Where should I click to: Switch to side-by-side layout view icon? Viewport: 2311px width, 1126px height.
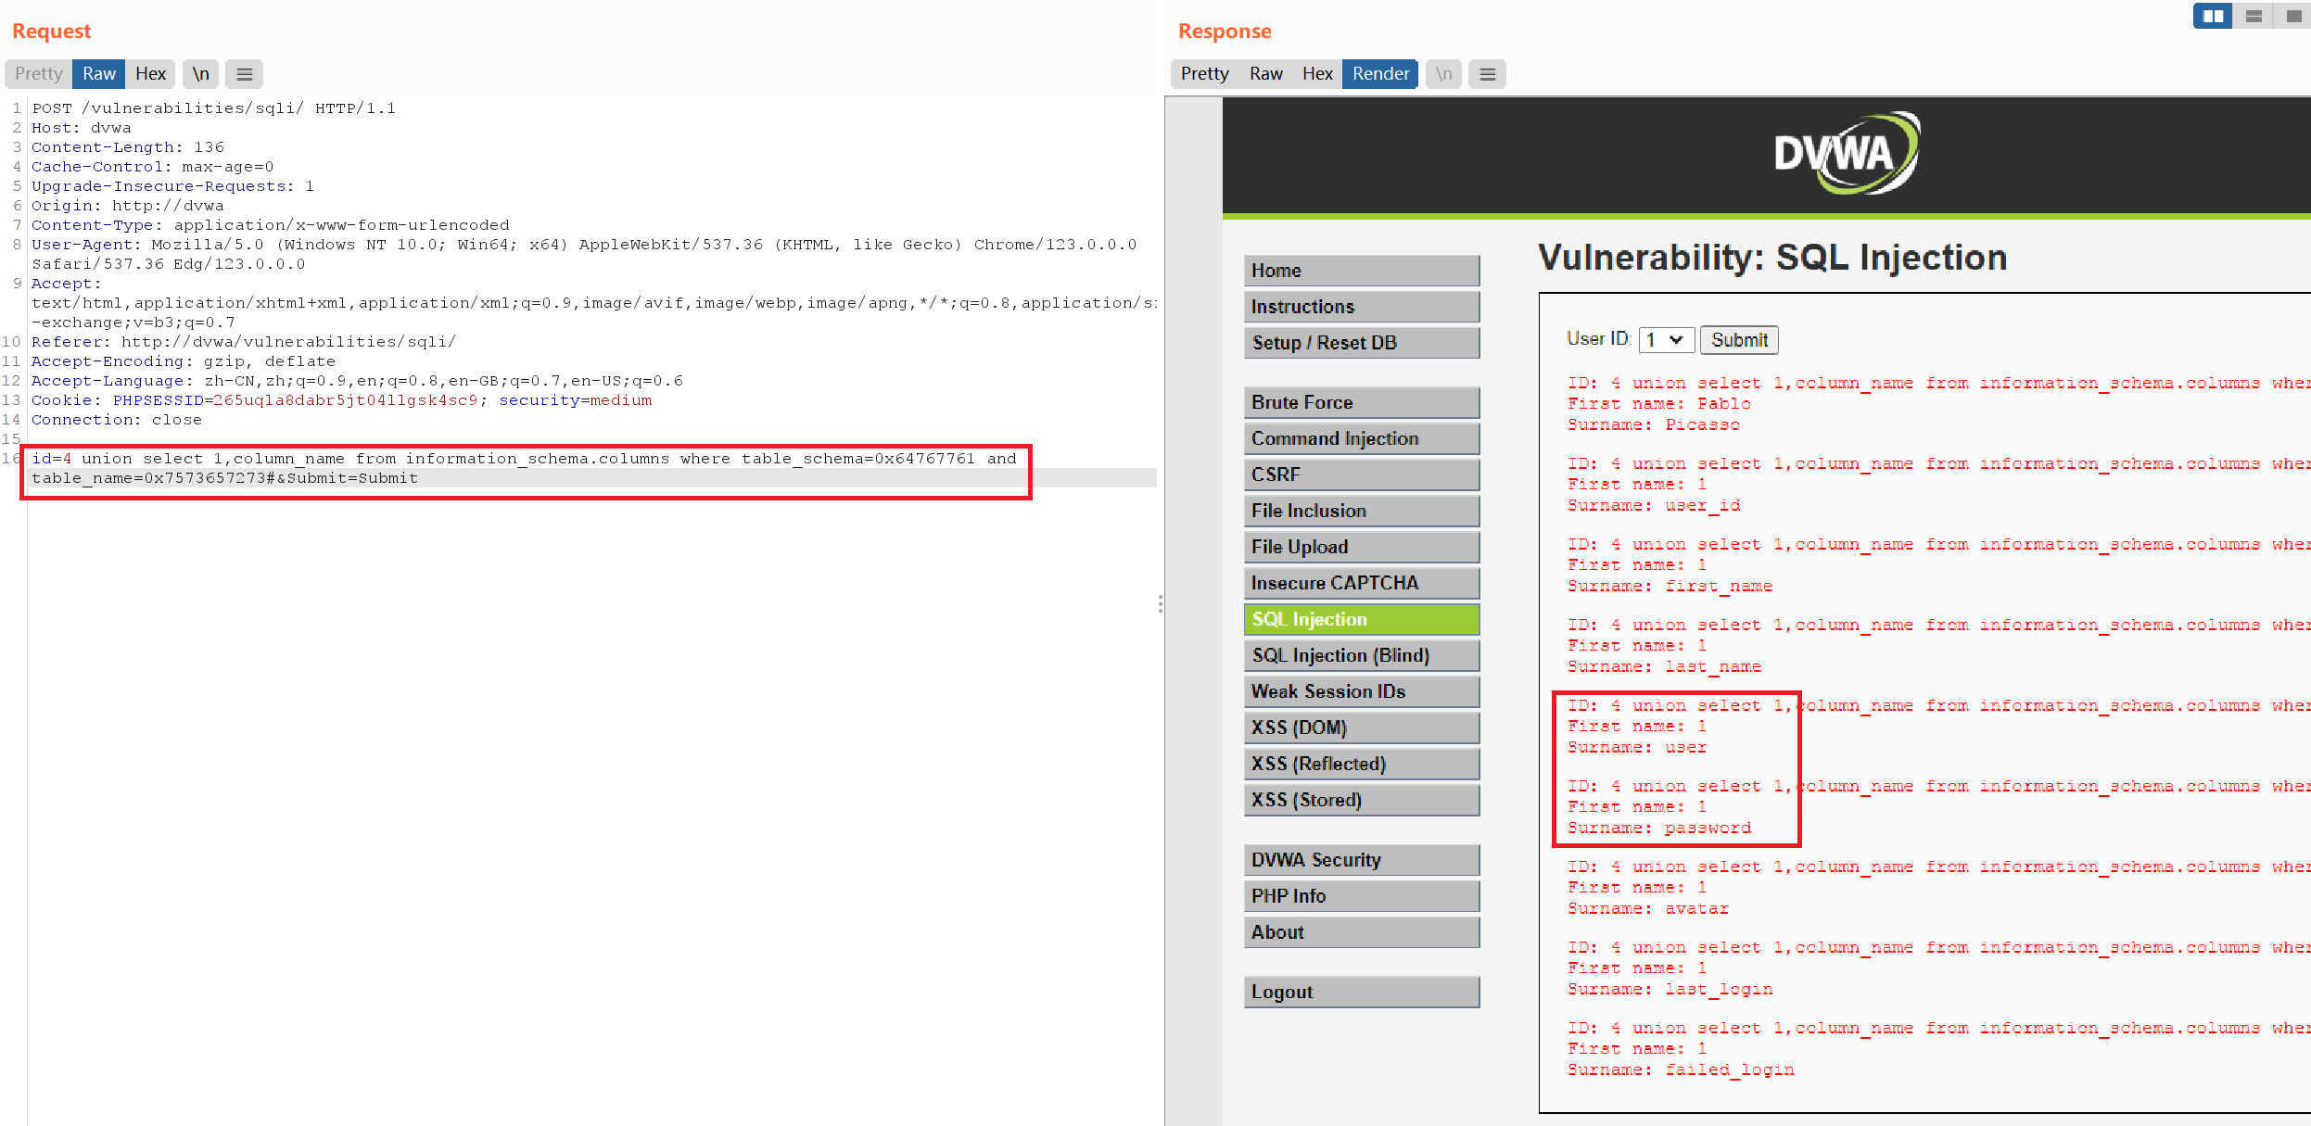2213,16
